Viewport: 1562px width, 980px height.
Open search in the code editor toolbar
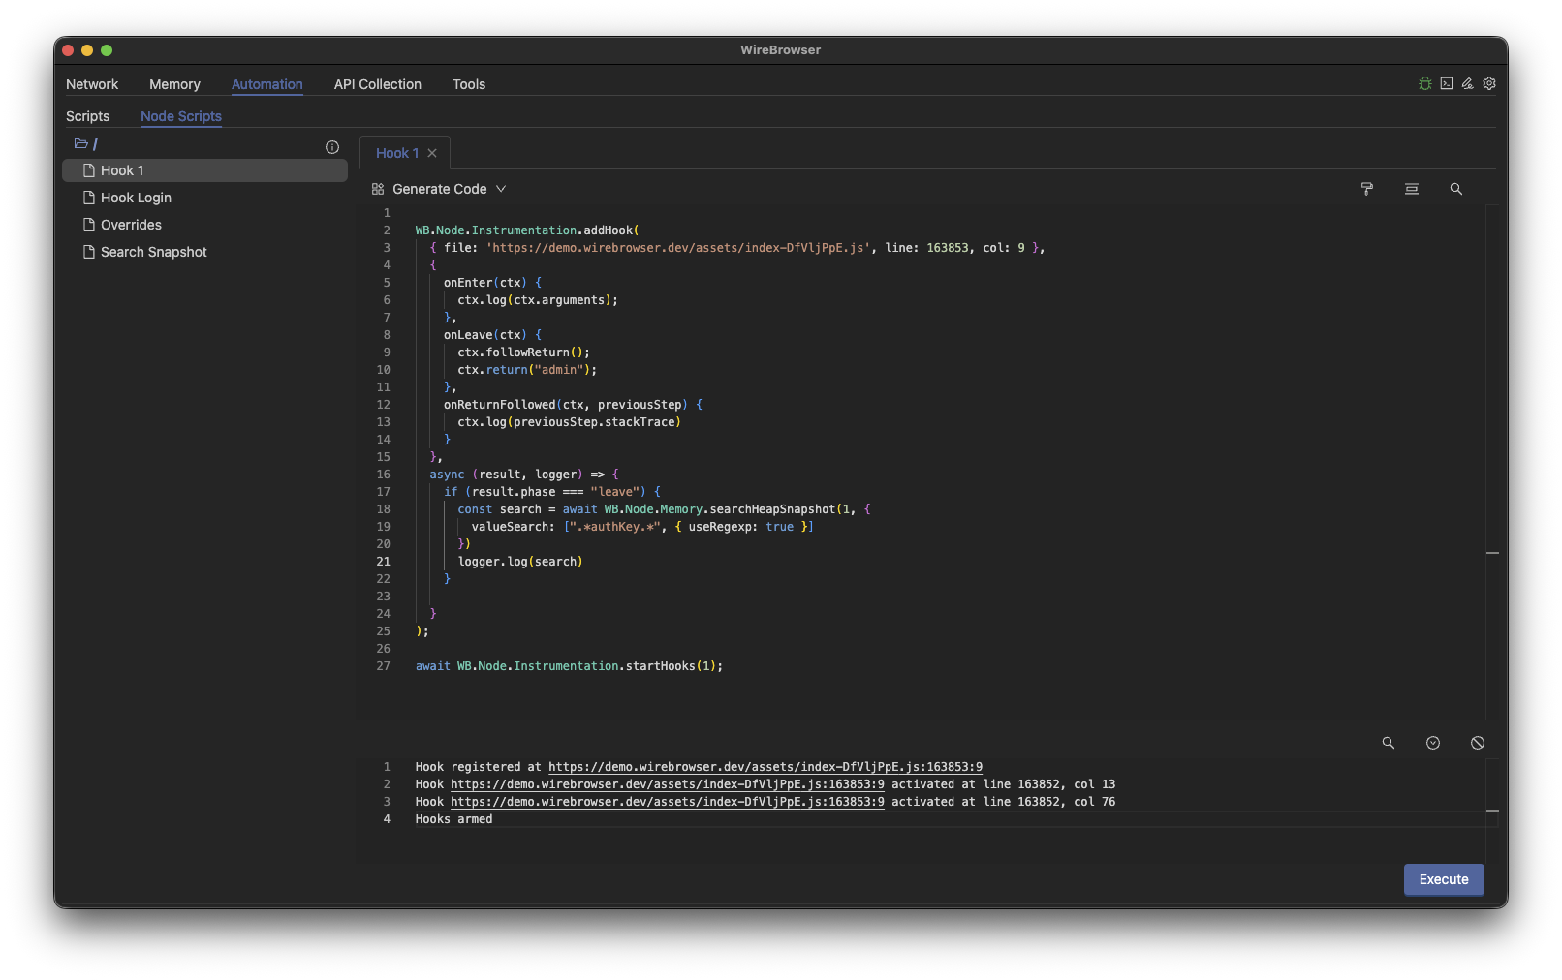[1455, 189]
